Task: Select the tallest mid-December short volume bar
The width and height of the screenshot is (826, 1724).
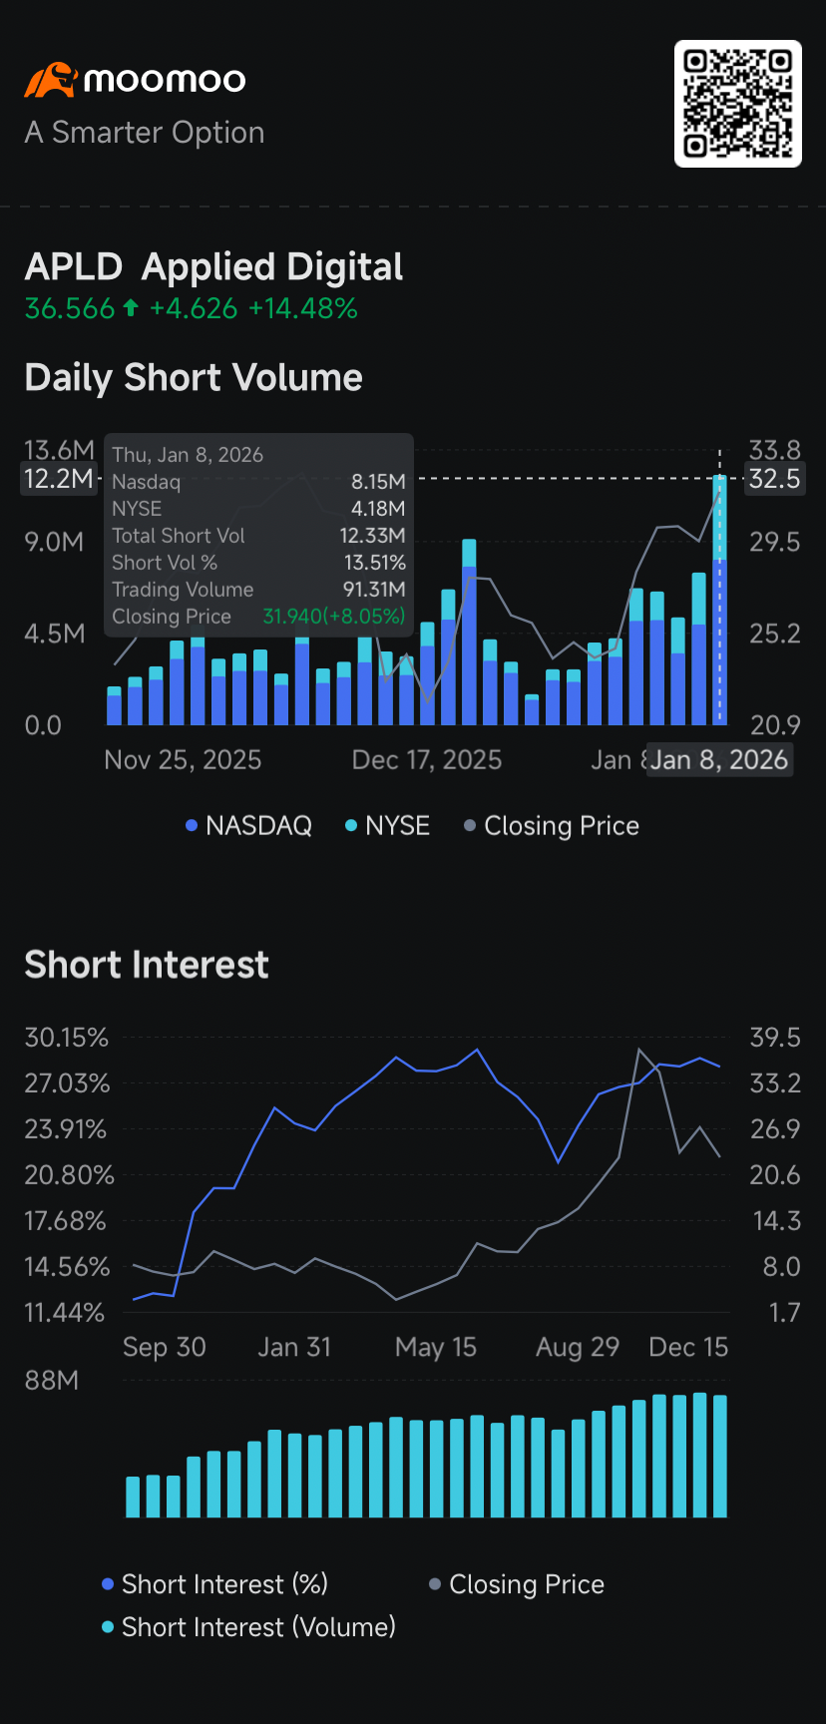Action: pos(469,632)
